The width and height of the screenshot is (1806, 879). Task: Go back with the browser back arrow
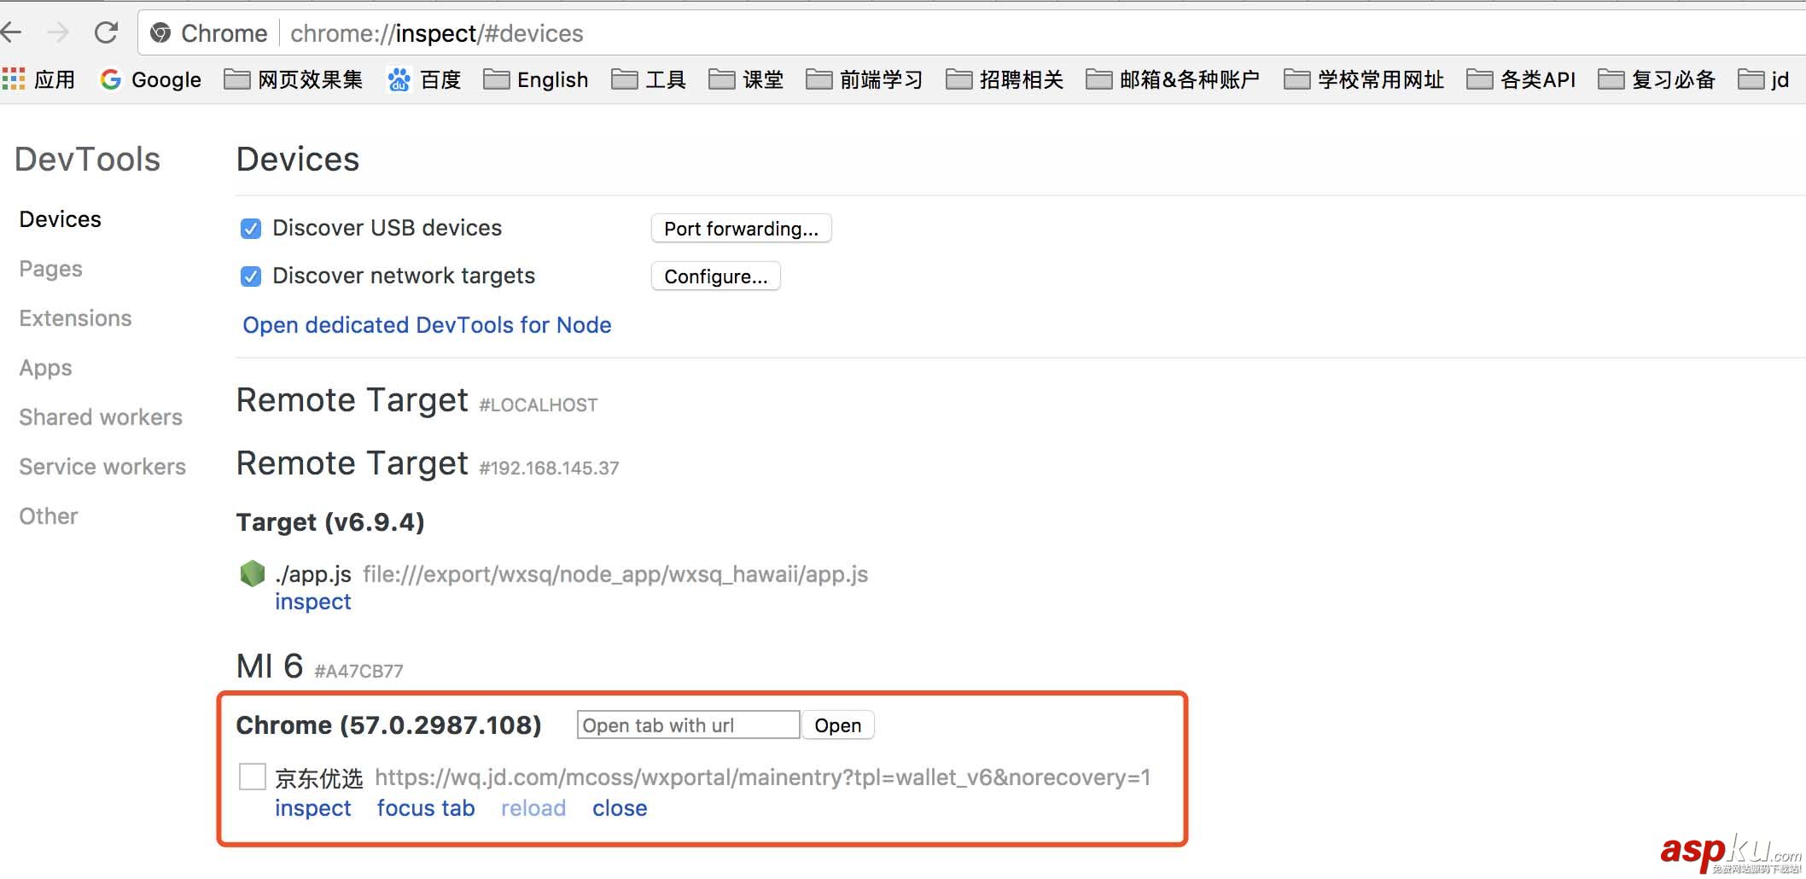[x=11, y=33]
